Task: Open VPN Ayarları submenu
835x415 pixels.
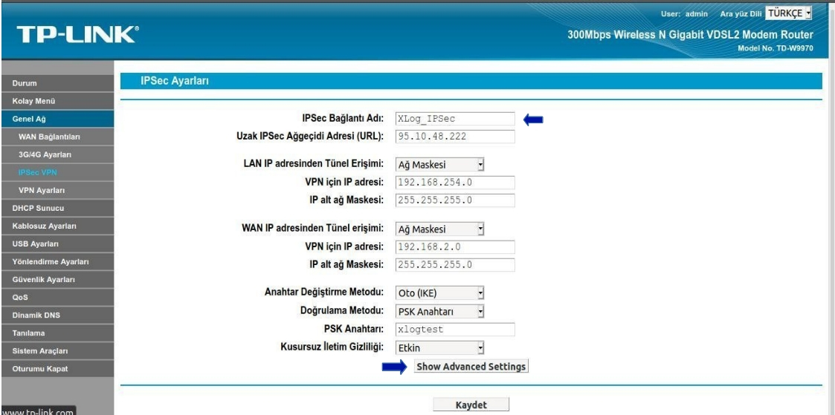Action: [57, 190]
